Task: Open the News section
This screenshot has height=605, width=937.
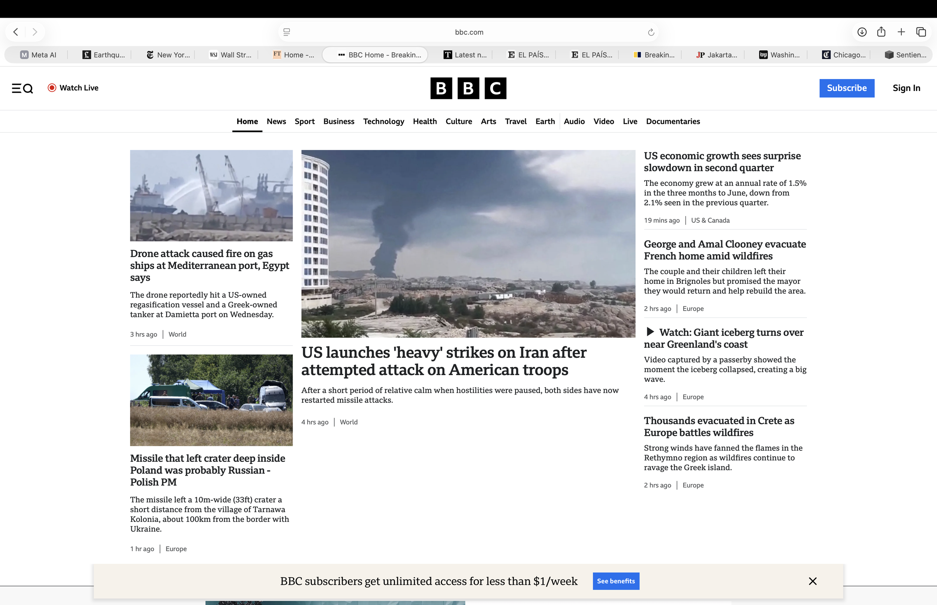Action: click(276, 121)
